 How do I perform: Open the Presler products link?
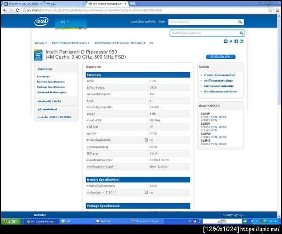click(219, 75)
